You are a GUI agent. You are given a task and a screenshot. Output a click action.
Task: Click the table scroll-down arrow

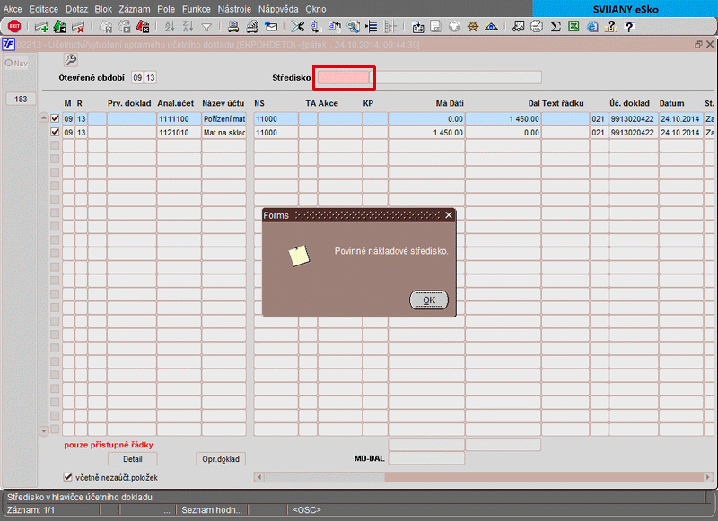[43, 431]
